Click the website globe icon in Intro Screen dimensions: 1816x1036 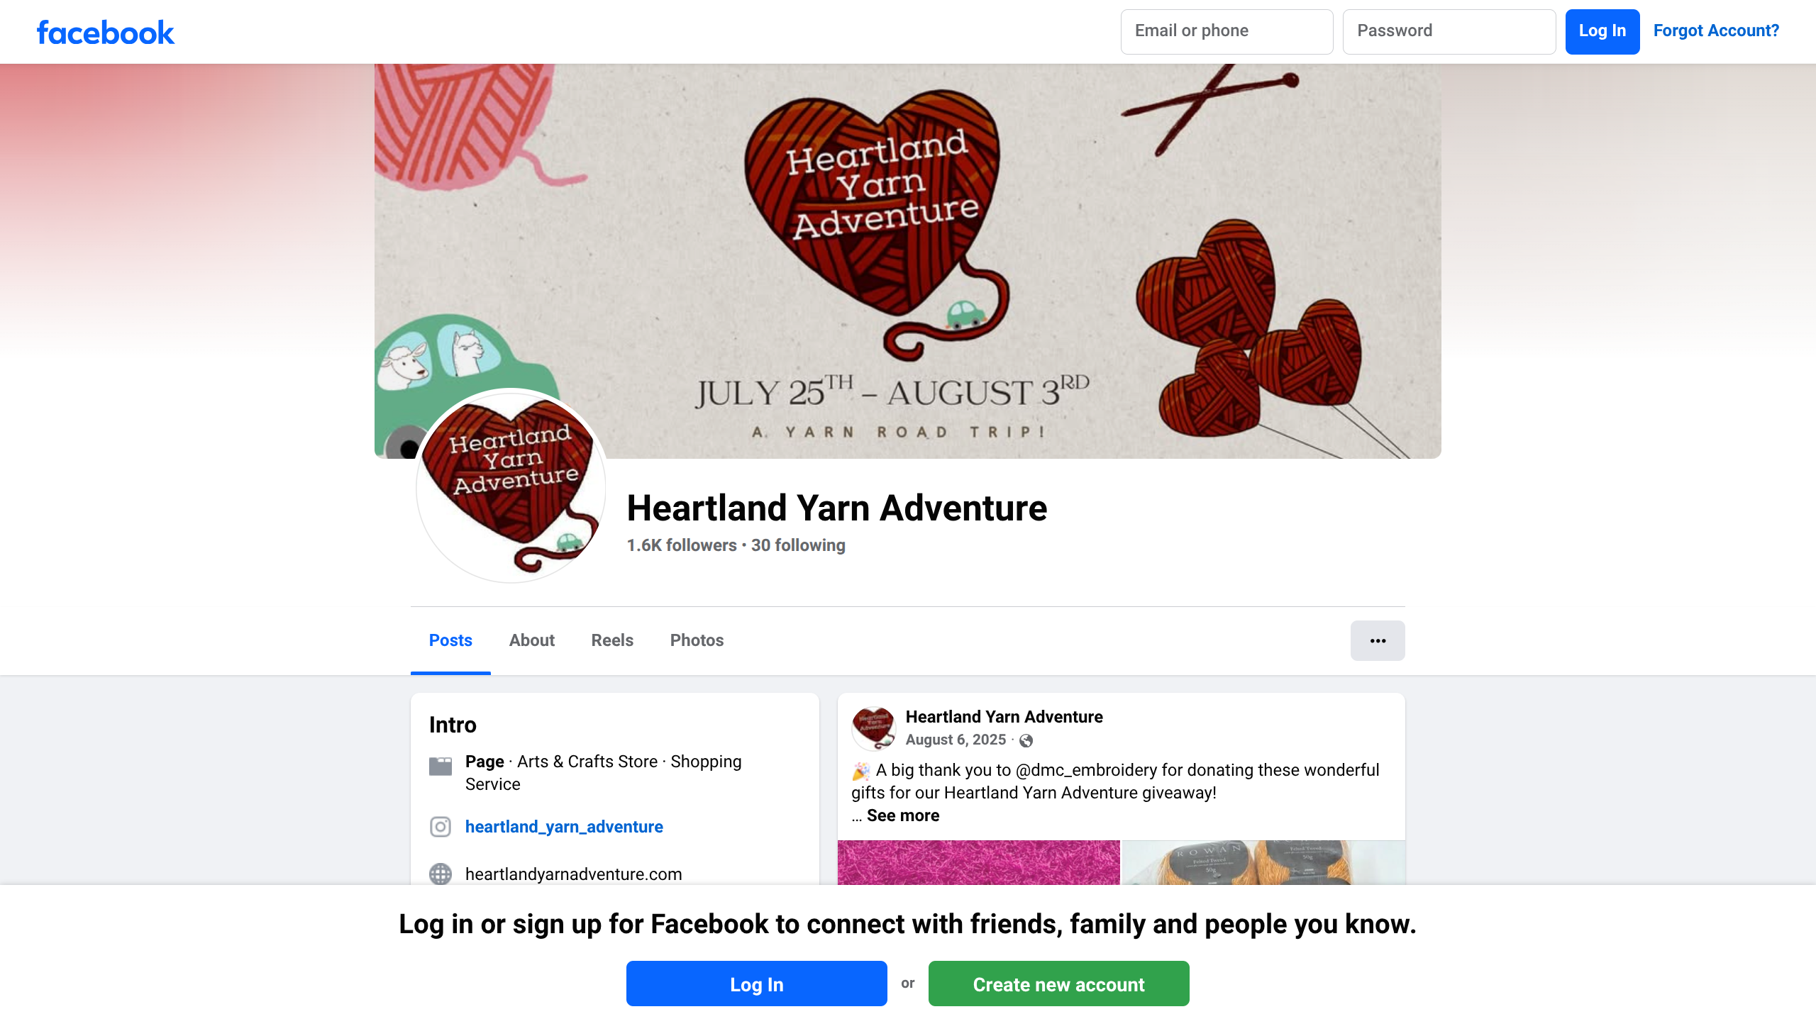pyautogui.click(x=441, y=873)
